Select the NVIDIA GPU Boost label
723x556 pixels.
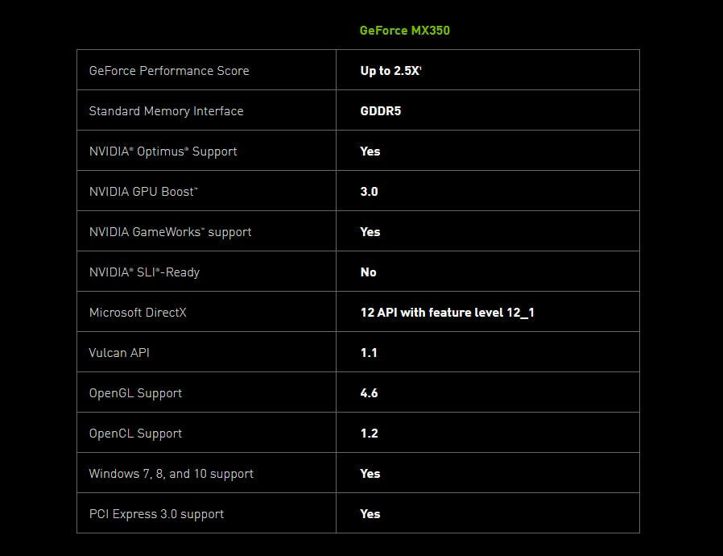point(143,192)
